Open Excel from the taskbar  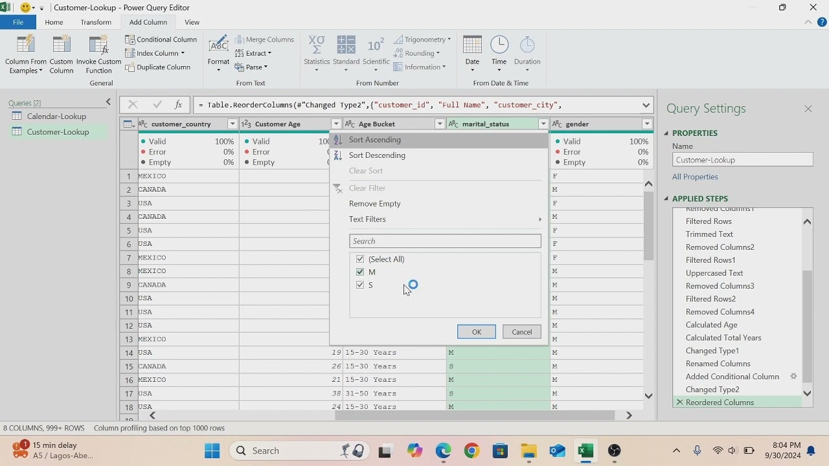(586, 450)
